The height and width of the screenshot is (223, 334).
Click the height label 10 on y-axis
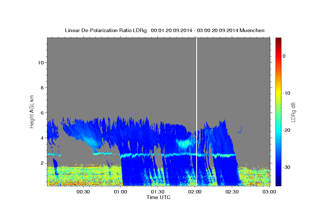click(x=40, y=62)
